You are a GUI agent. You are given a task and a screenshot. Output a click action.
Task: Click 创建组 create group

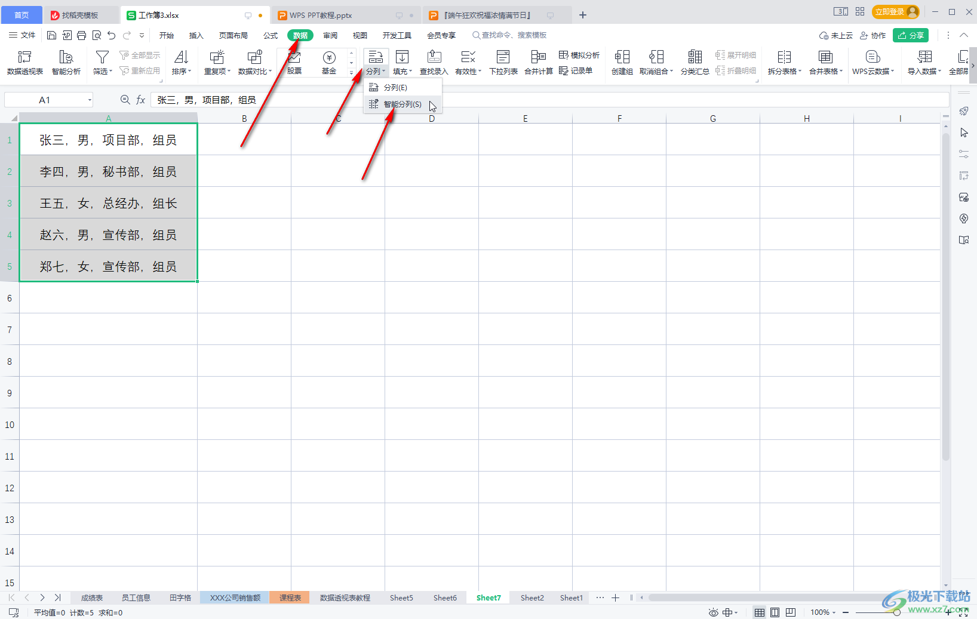click(622, 63)
